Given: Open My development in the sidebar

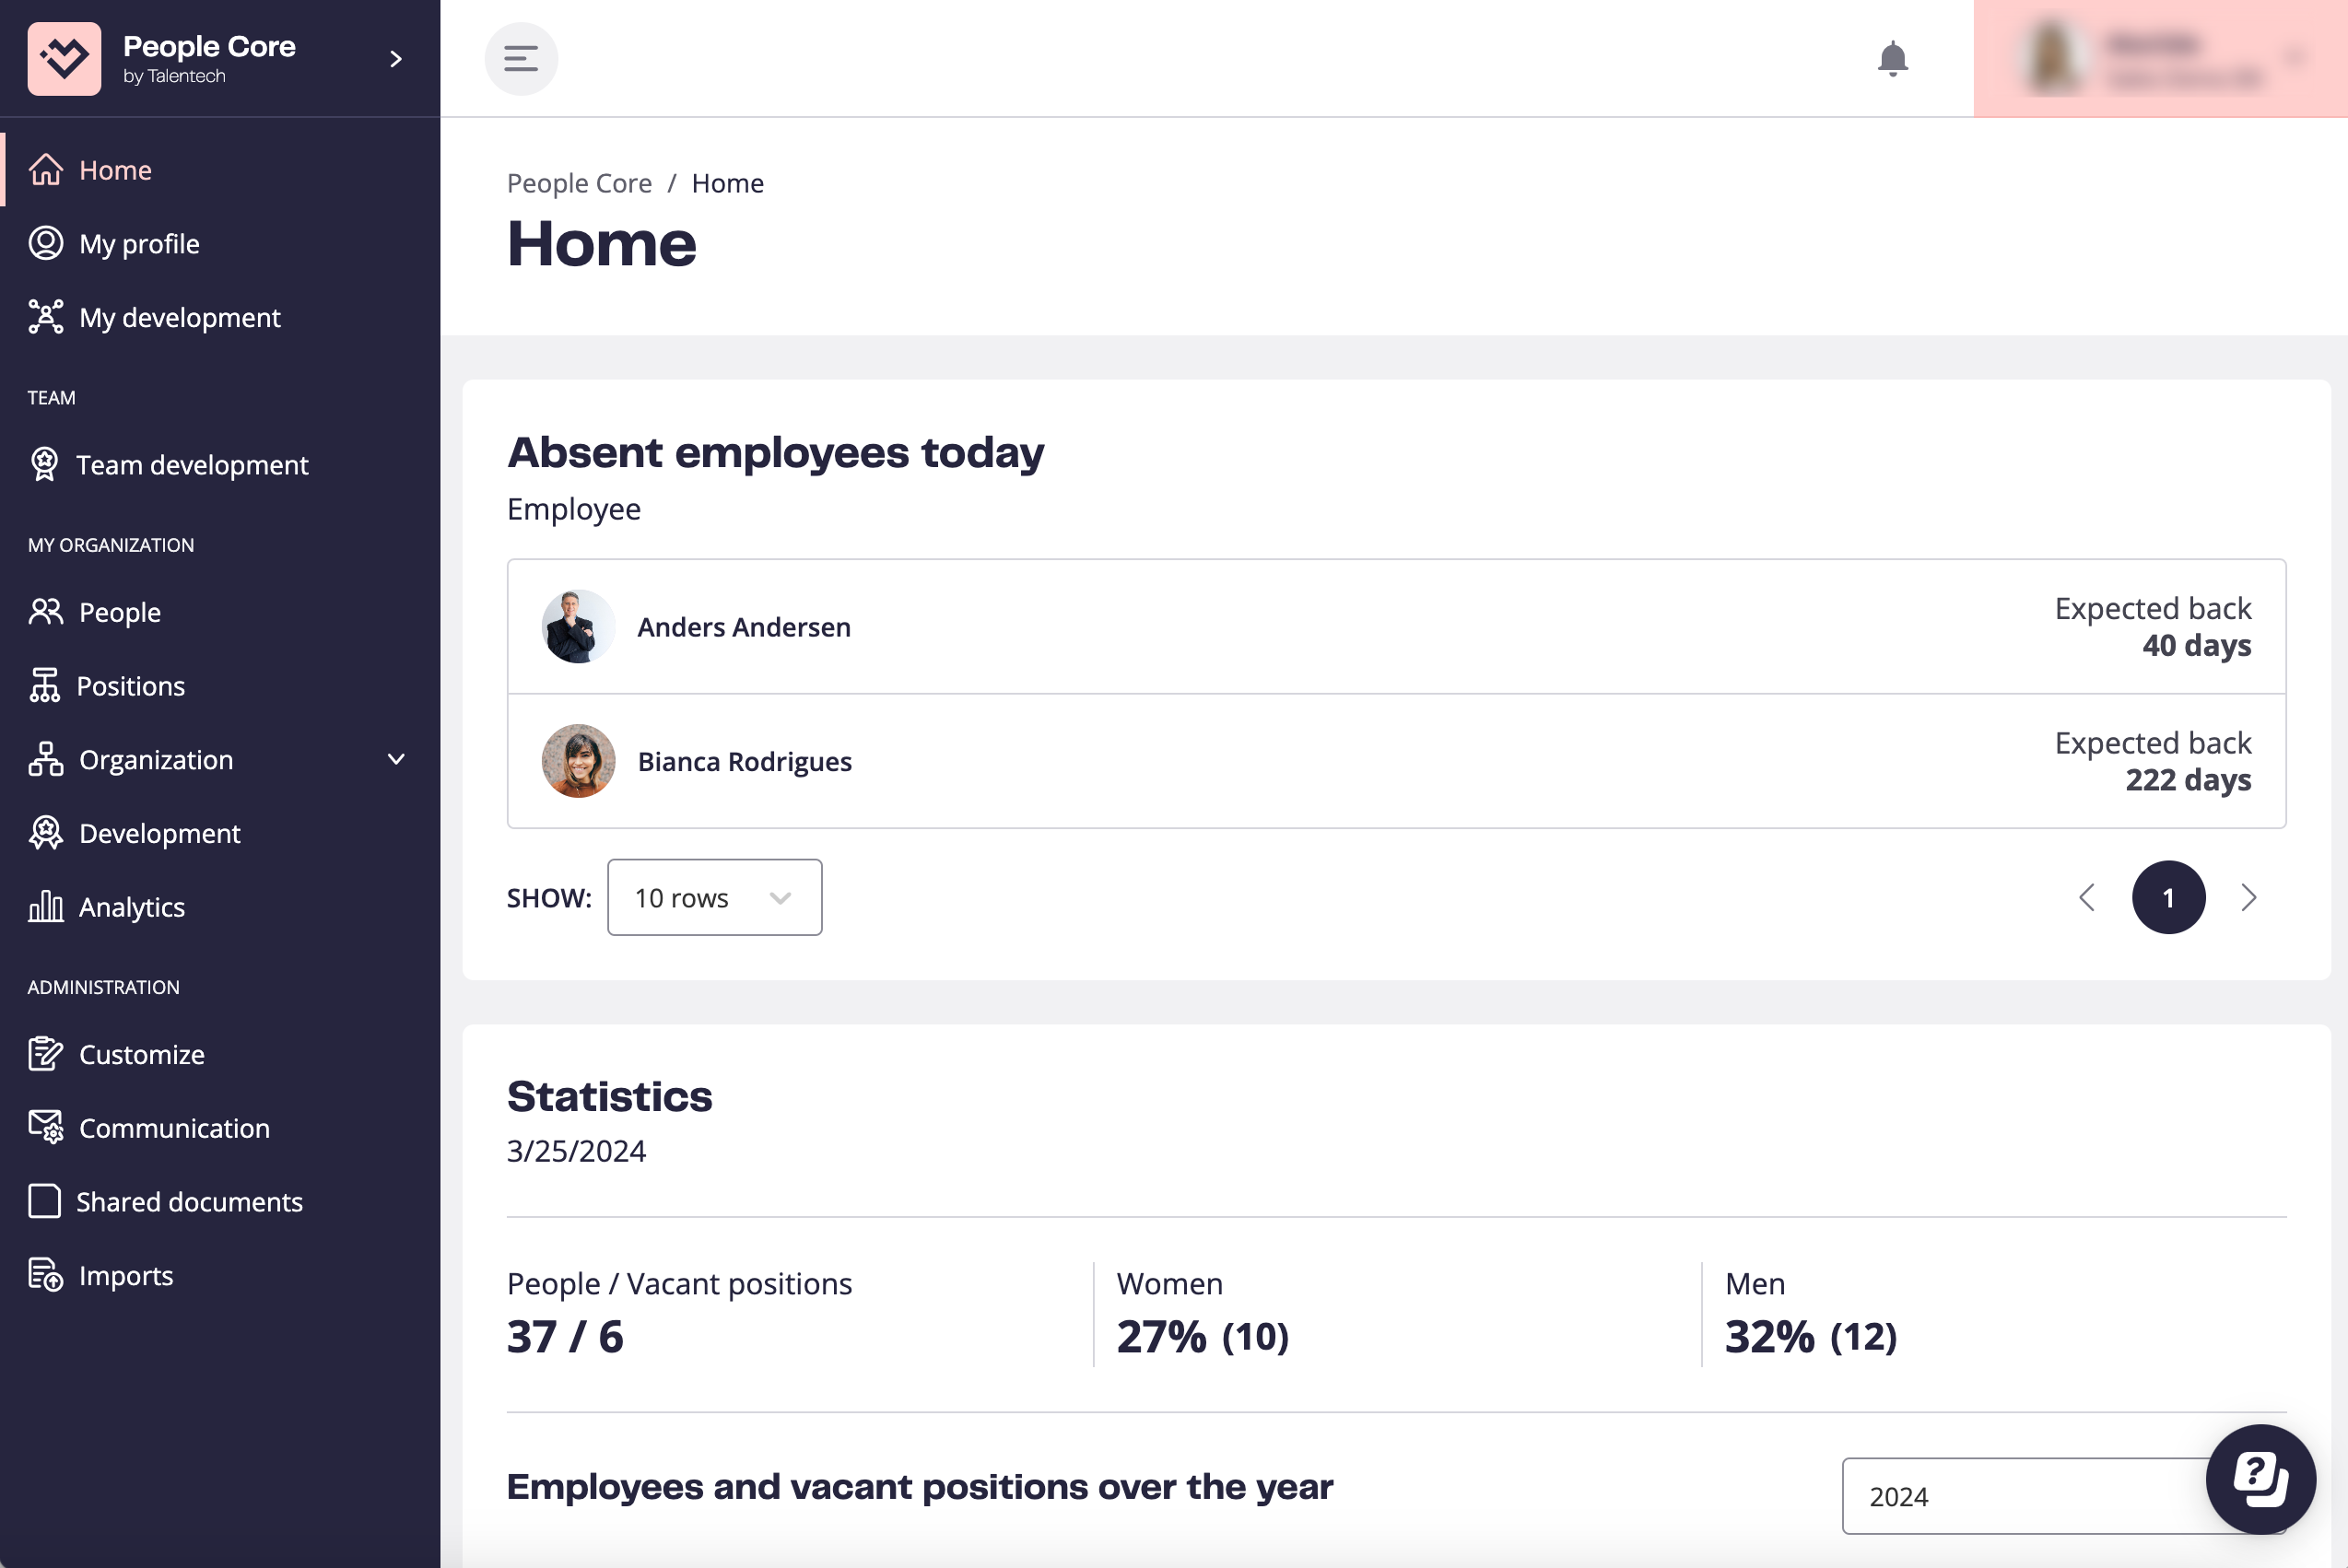Looking at the screenshot, I should click(x=179, y=318).
